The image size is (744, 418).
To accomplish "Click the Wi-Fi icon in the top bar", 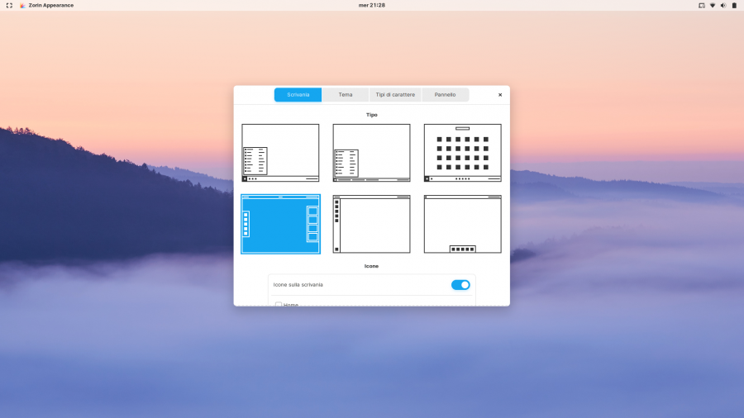I will coord(713,5).
